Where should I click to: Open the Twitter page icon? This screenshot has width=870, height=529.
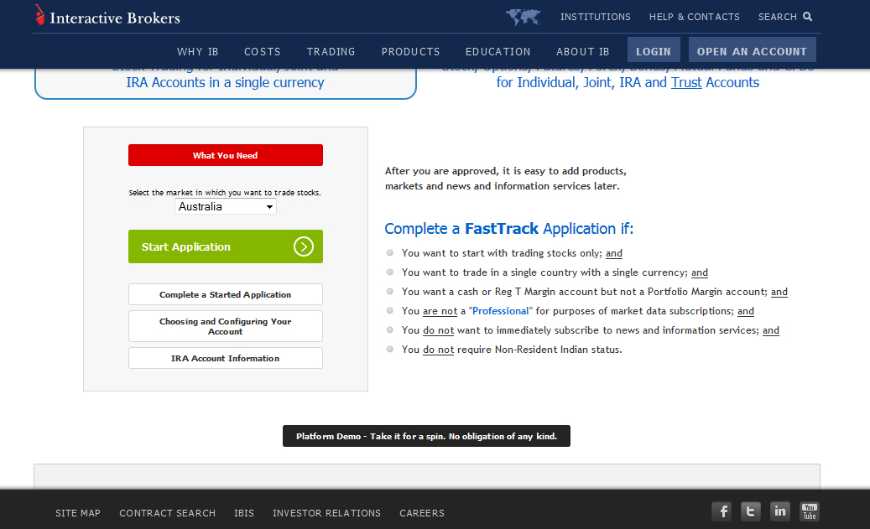751,511
